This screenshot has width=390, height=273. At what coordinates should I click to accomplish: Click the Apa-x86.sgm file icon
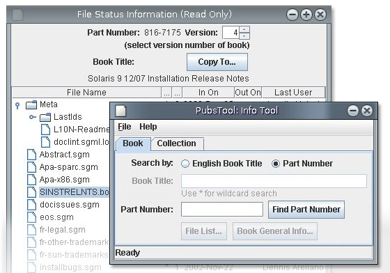(31, 180)
